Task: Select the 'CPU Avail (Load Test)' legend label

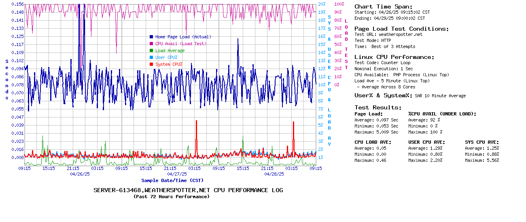Action: (x=180, y=44)
